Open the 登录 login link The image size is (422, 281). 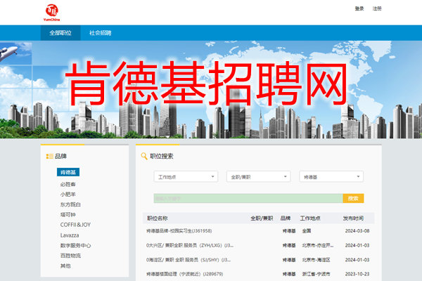pos(359,8)
